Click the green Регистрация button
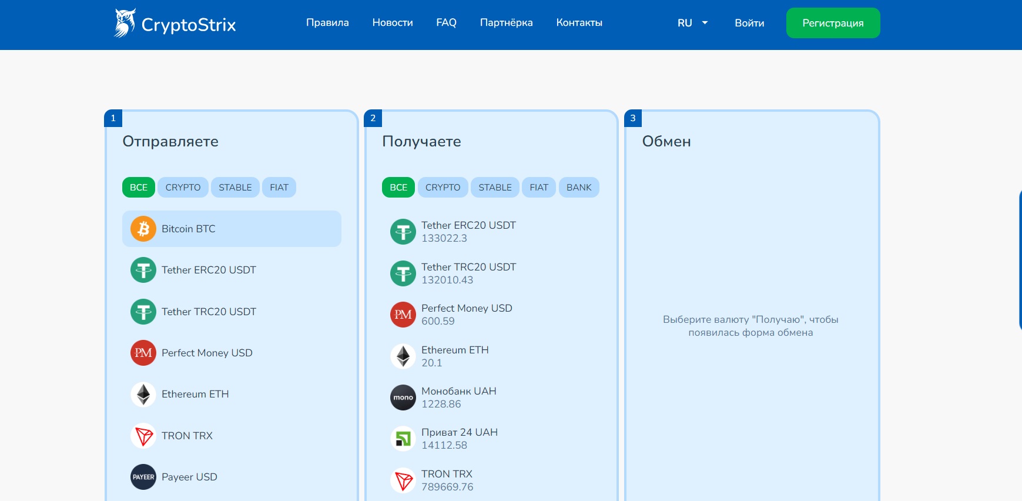1022x501 pixels. click(x=833, y=23)
